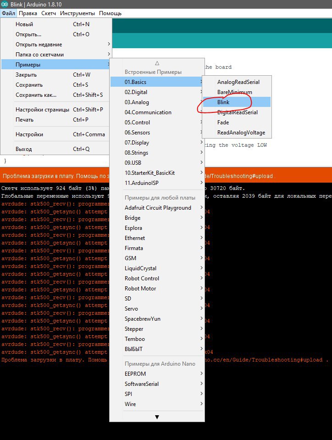This screenshot has height=440, width=332.
Task: Expand the 01.Basics submenu
Action: (x=157, y=82)
